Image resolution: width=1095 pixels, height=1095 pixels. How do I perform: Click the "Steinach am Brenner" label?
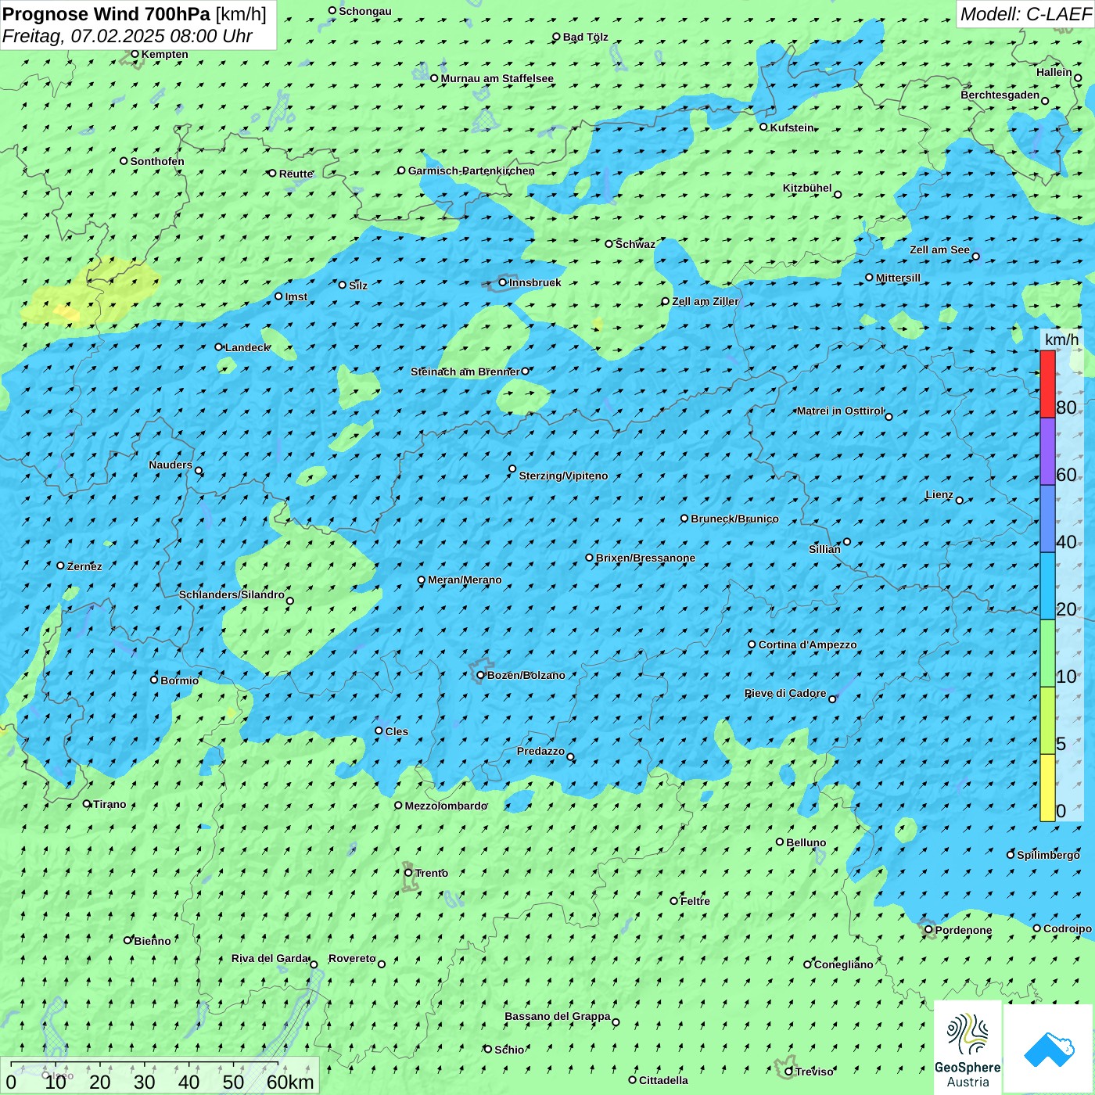click(465, 372)
